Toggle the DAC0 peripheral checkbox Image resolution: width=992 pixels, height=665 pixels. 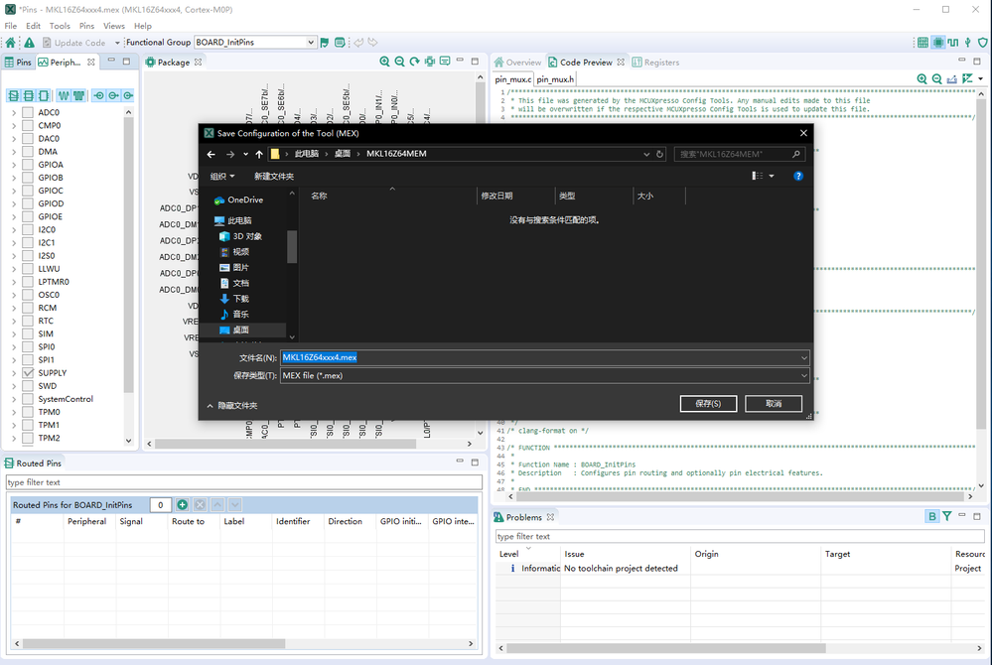(x=28, y=138)
